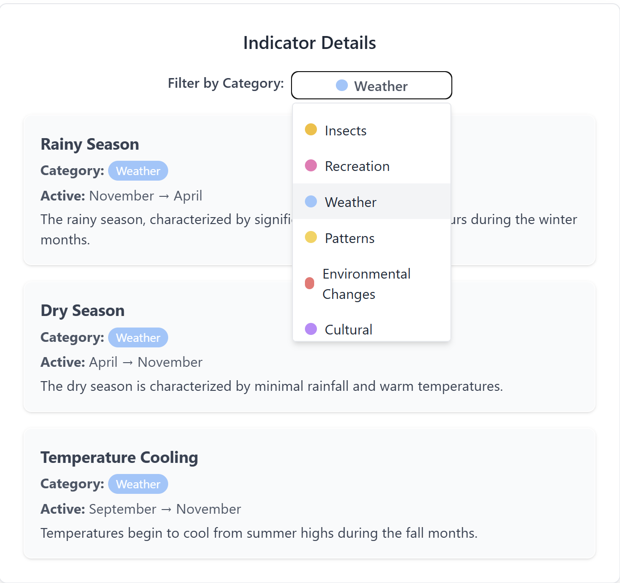Click the pink Recreation color dot
This screenshot has width=620, height=583.
[311, 165]
